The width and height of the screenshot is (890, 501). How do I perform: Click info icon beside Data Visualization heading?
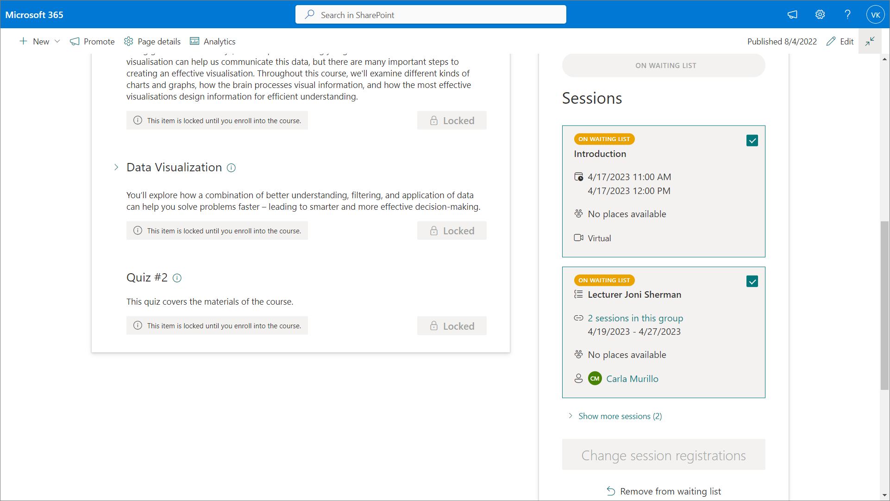click(x=231, y=168)
